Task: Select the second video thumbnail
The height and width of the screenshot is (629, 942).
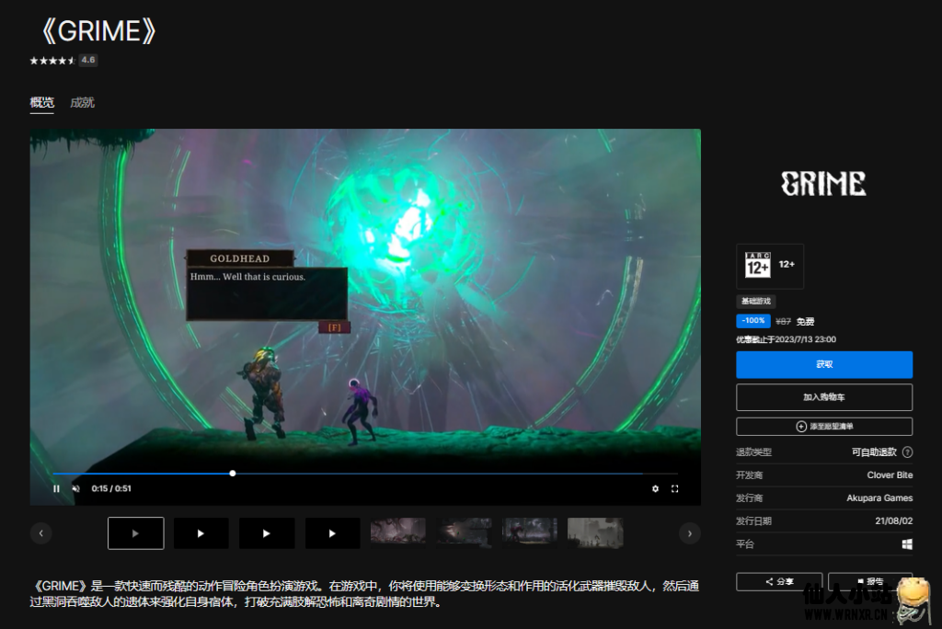Action: [x=201, y=532]
